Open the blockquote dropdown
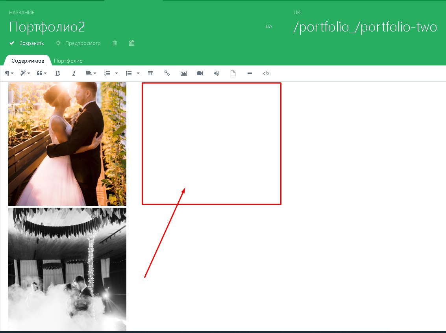Viewport: 446px width, 333px height. (41, 73)
